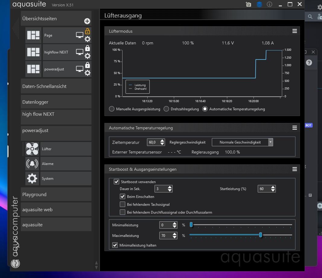Image resolution: width=322 pixels, height=278 pixels.
Task: Increase Minimalleistung with up arrow
Action: (x=174, y=223)
